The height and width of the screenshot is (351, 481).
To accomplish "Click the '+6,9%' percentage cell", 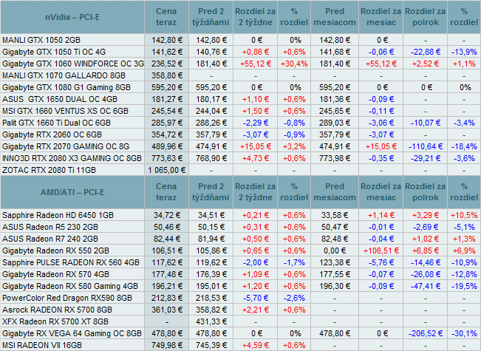I will (464, 251).
